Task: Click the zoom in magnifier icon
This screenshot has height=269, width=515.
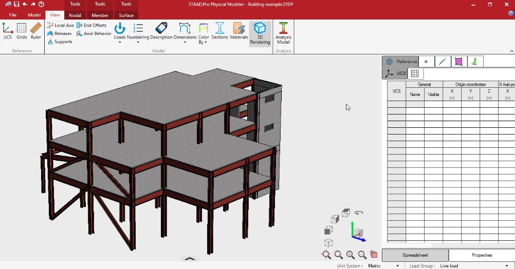Action: pos(351,255)
